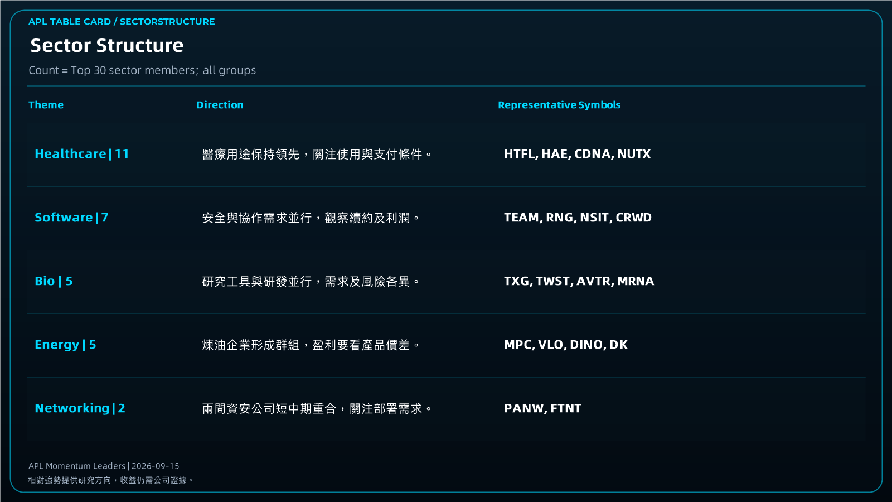The height and width of the screenshot is (502, 892).
Task: Click the MPC, VLO, DINO, DK symbols
Action: click(x=565, y=345)
